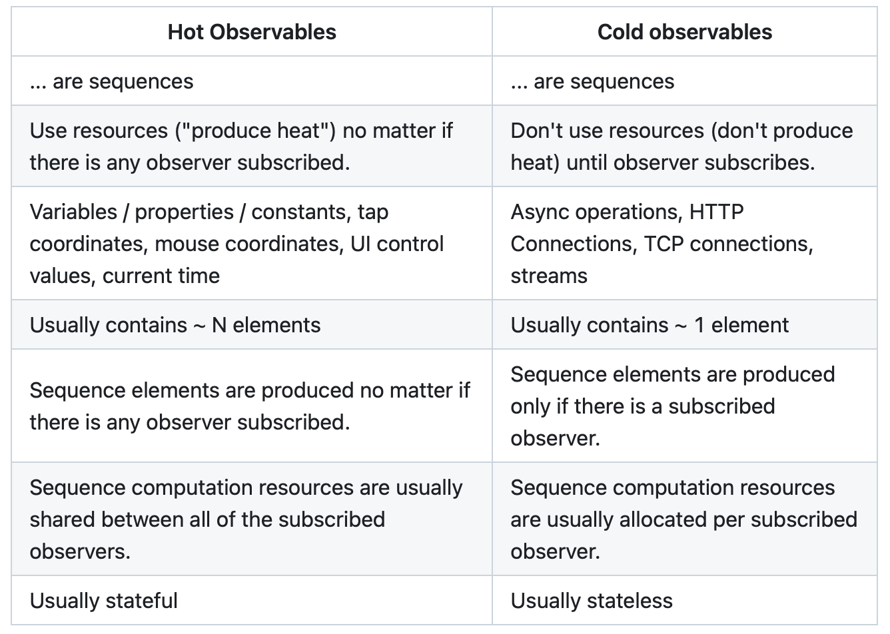Viewport: 890px width, 634px height.
Task: Click the 'Don't use resources' cell
Action: 684,146
